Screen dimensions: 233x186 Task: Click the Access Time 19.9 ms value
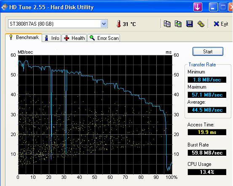(207, 132)
